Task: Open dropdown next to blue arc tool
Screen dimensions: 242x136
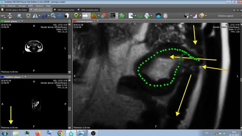Action: coord(48,16)
